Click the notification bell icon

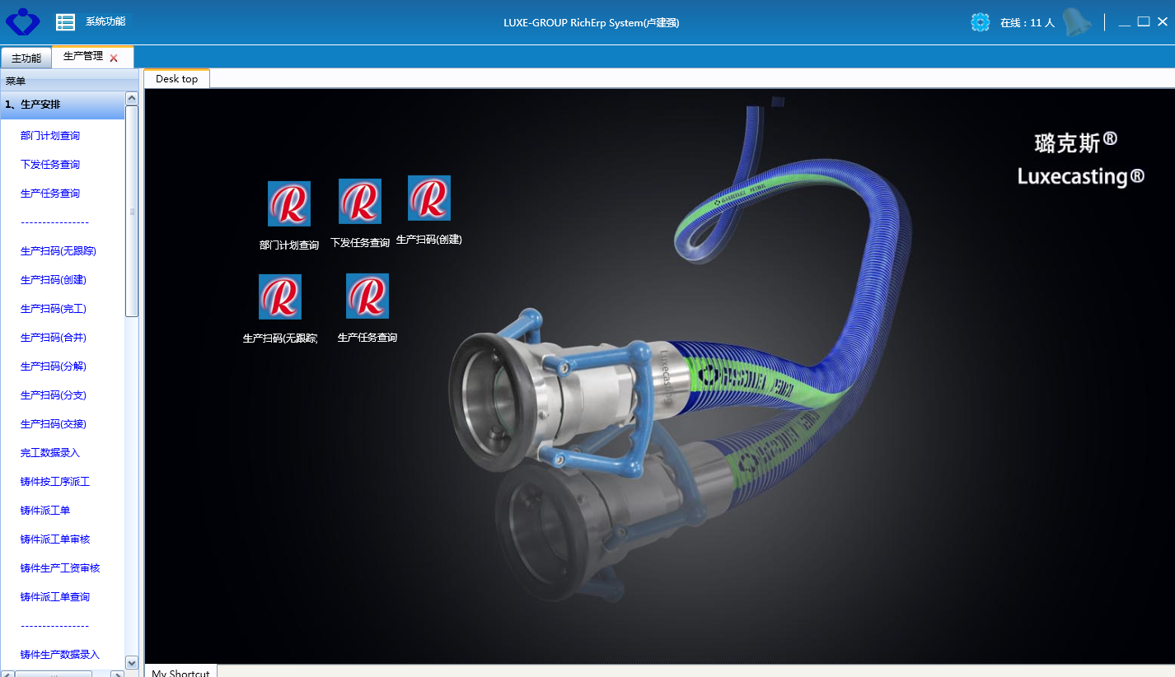[x=1075, y=22]
